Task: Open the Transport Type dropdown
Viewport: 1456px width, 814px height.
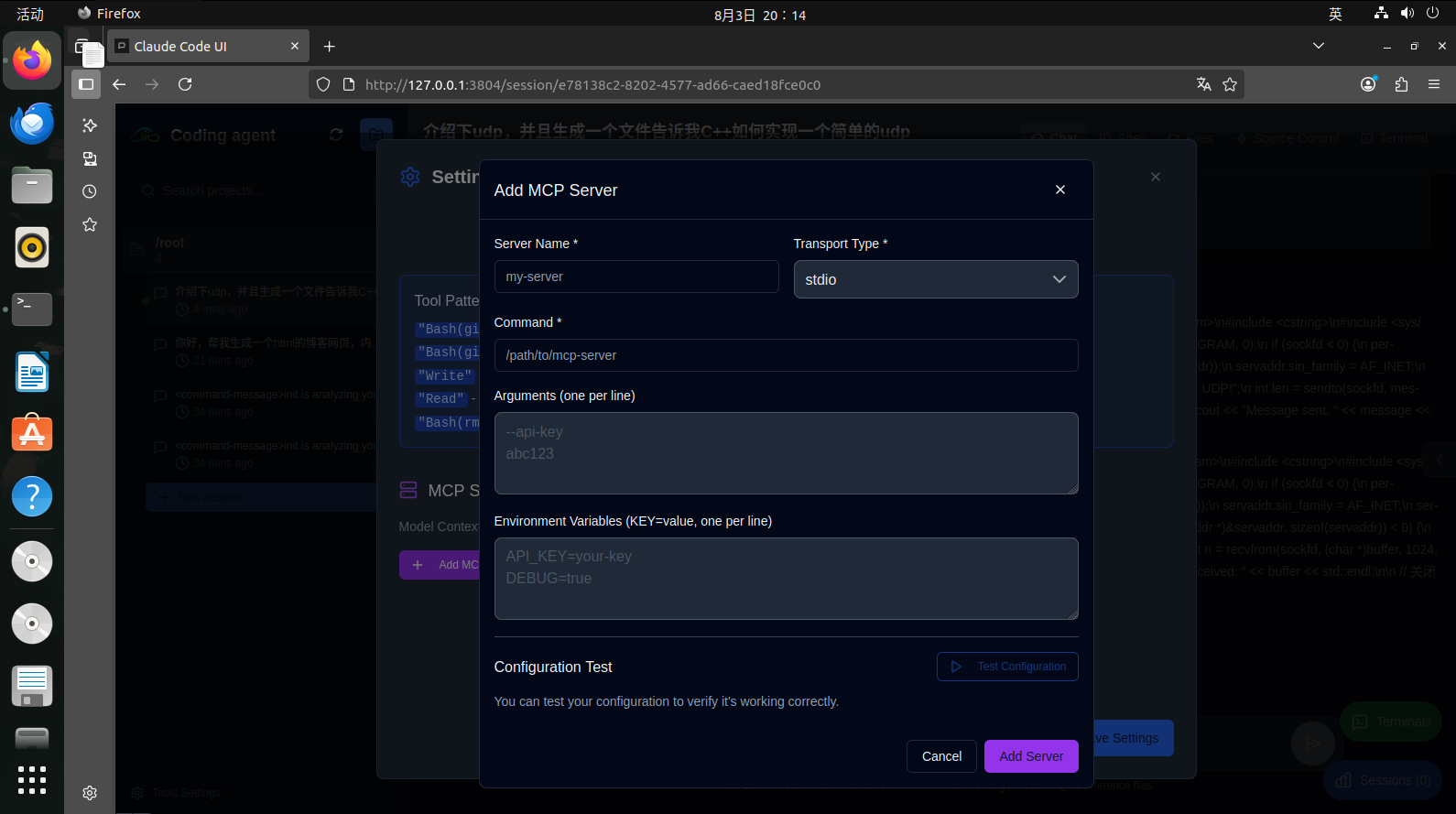Action: pos(936,279)
